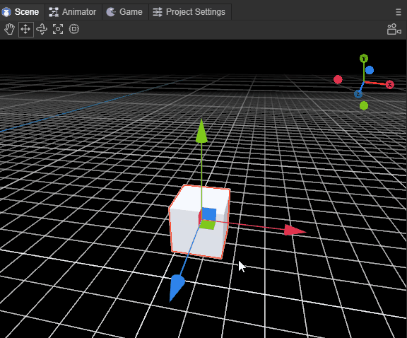Open the Animator tab

click(73, 12)
